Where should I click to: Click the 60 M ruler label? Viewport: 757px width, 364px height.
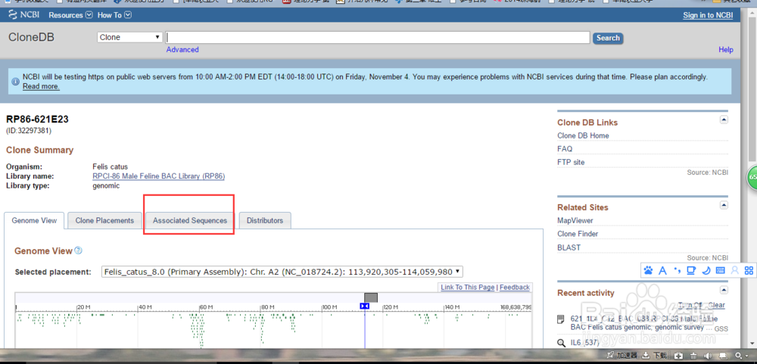(x=206, y=307)
